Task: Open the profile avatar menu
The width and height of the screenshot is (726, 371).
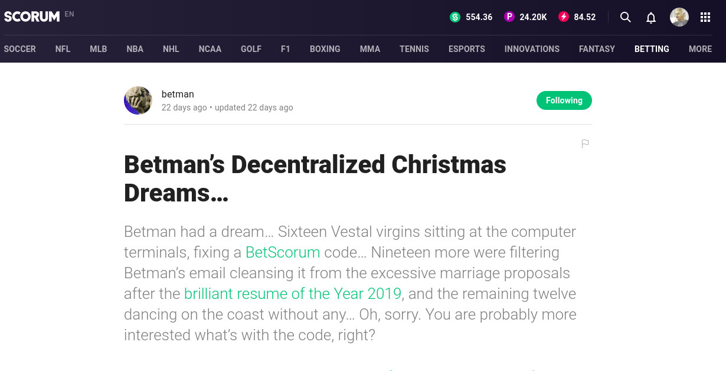Action: (679, 17)
